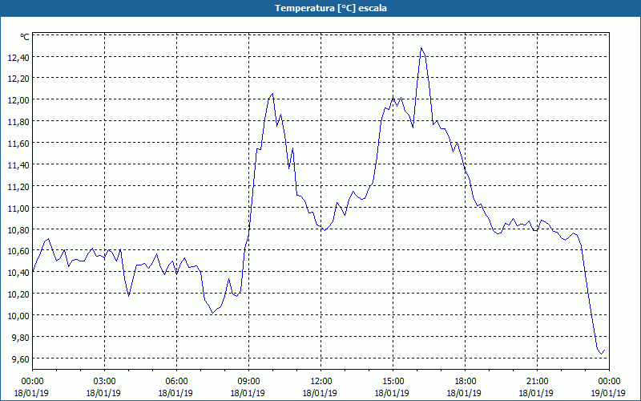Click the curve's lowest point near midnight

[601, 354]
